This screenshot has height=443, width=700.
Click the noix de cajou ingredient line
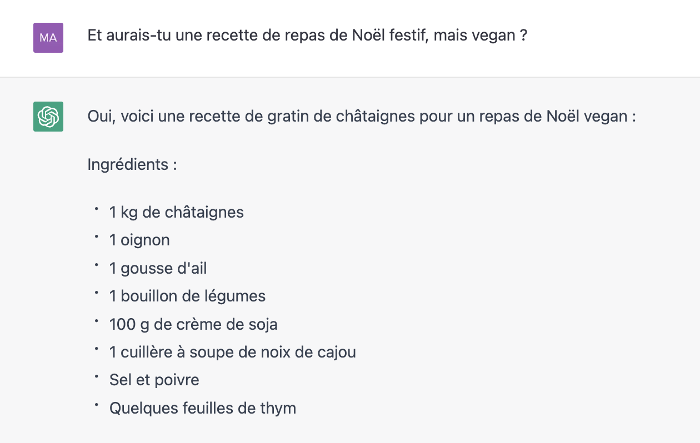[x=233, y=352]
